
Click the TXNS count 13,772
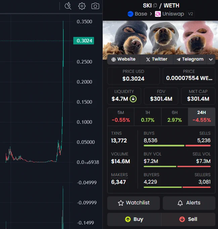pyautogui.click(x=119, y=141)
